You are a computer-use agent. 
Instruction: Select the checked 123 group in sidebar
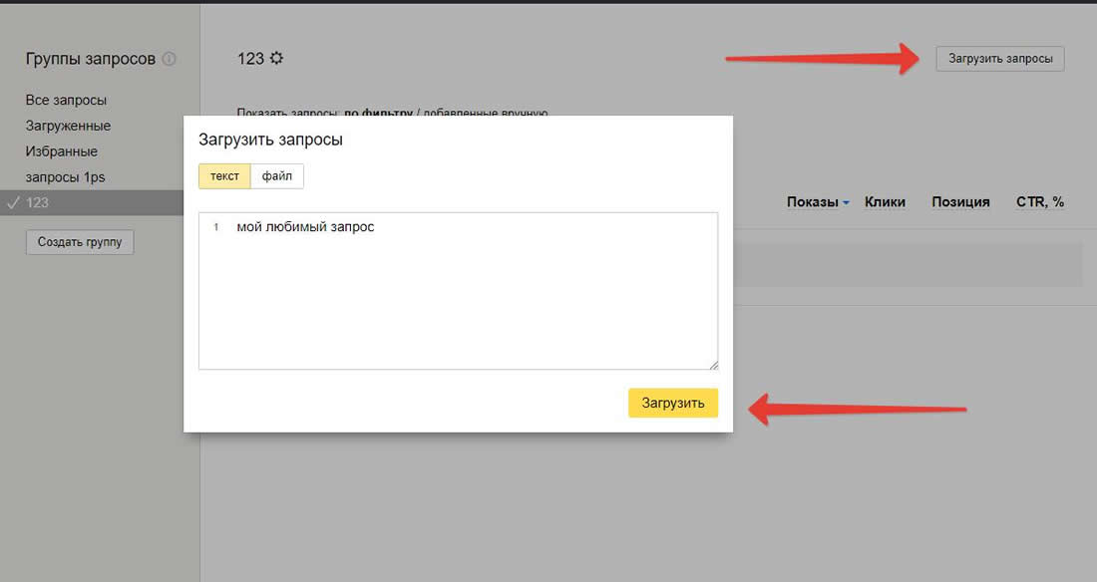coord(37,202)
